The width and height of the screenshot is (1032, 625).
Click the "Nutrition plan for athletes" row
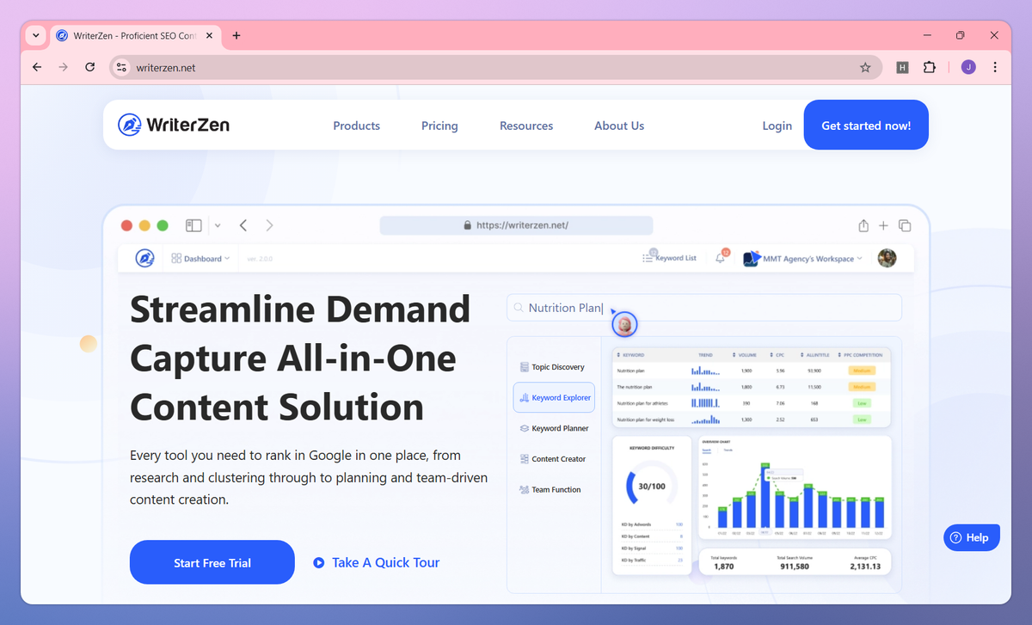752,402
